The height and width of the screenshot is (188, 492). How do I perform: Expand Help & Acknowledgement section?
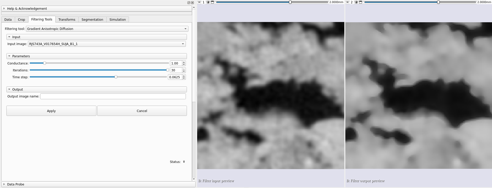coord(4,8)
